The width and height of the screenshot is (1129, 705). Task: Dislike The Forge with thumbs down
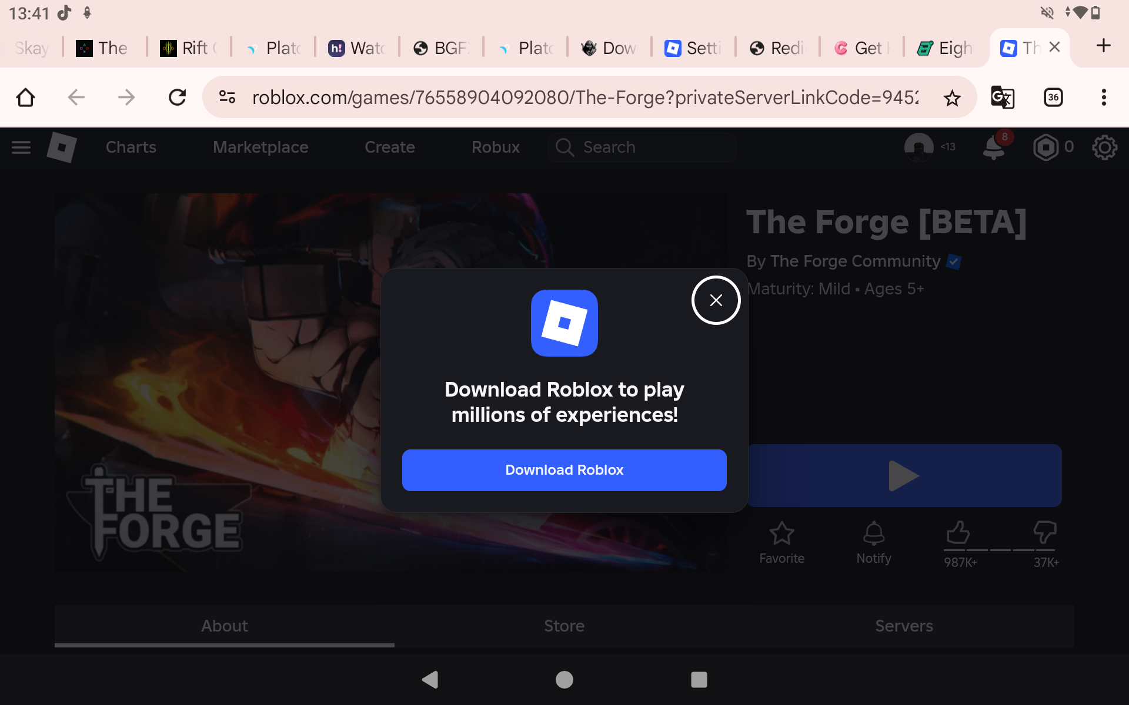click(x=1045, y=533)
